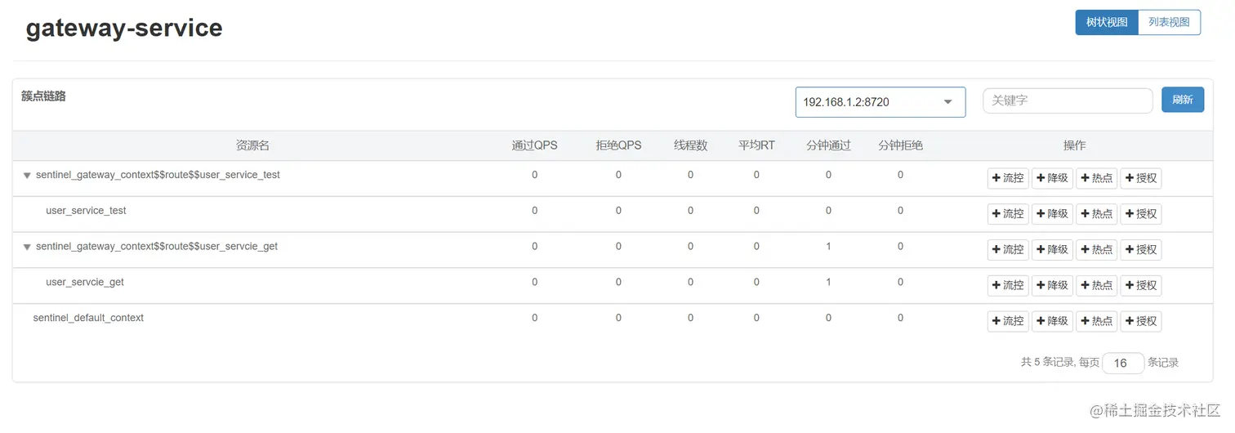Add 降级 rule for sentinel_gateway_context$$route$$user_service_test

pos(1052,178)
